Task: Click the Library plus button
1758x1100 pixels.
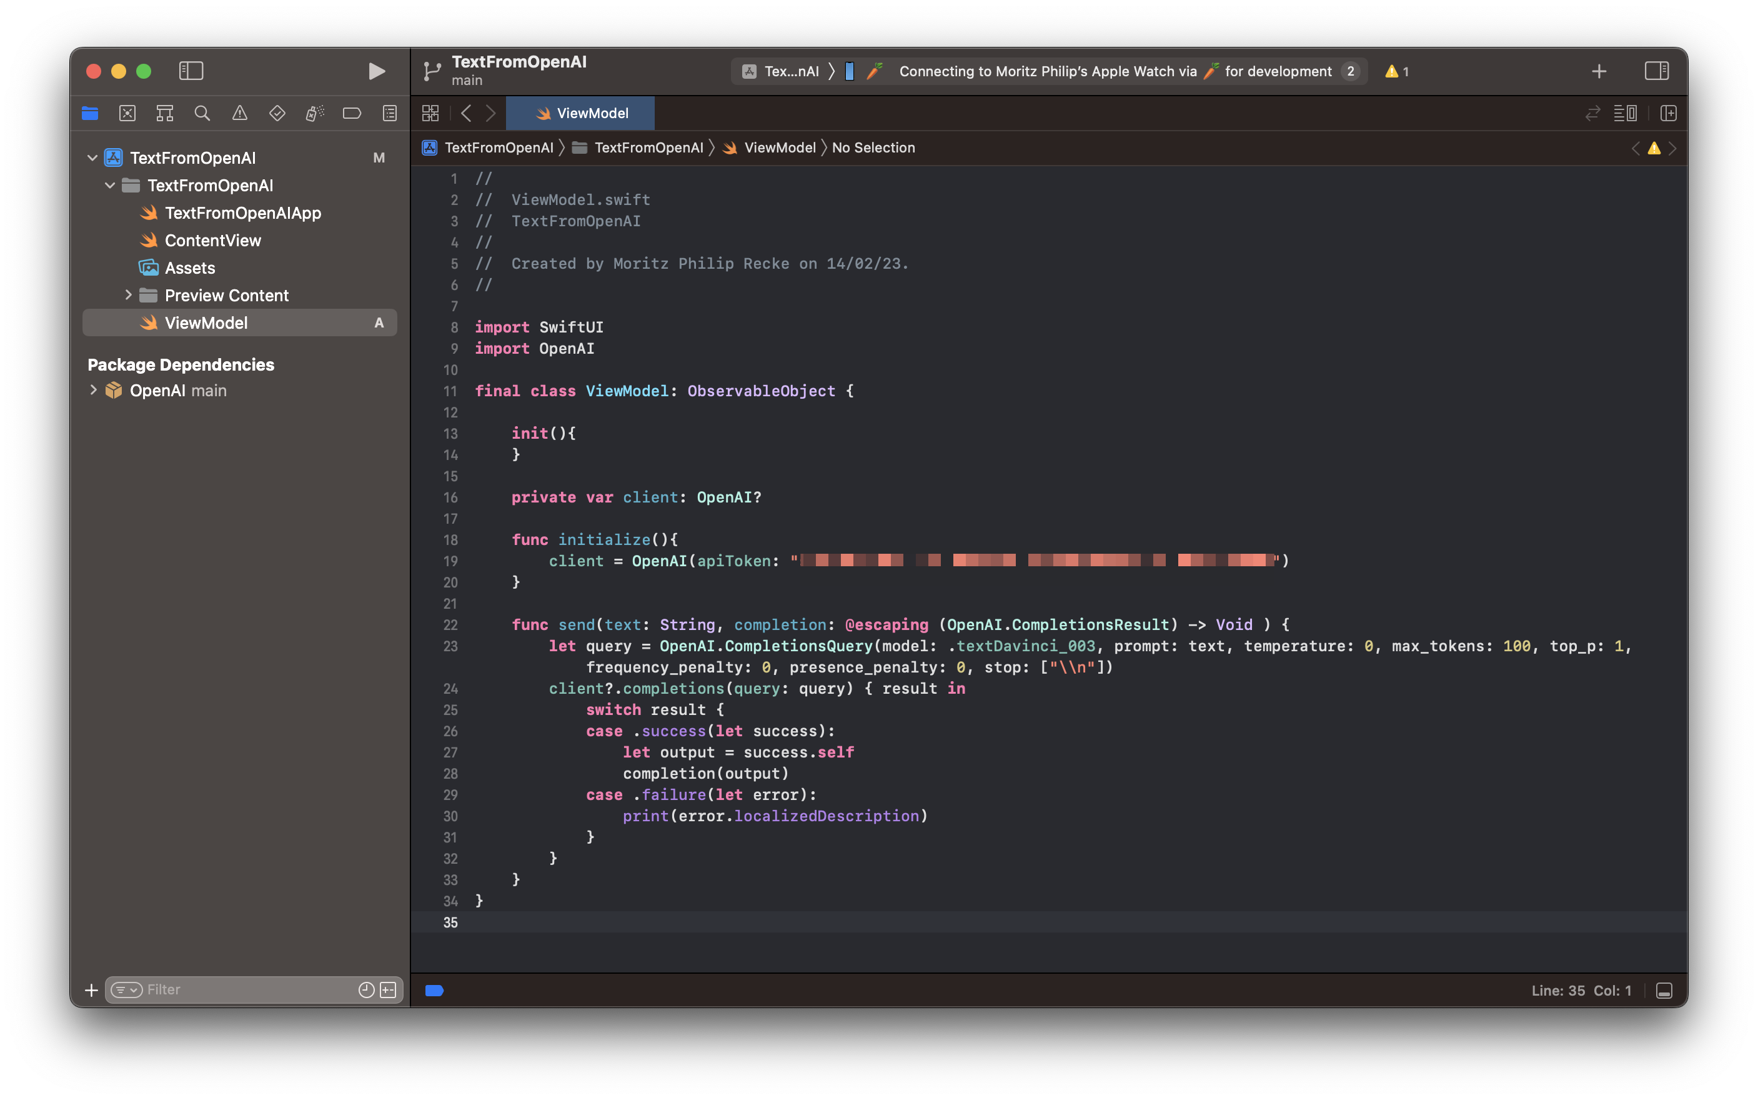Action: pyautogui.click(x=1599, y=71)
